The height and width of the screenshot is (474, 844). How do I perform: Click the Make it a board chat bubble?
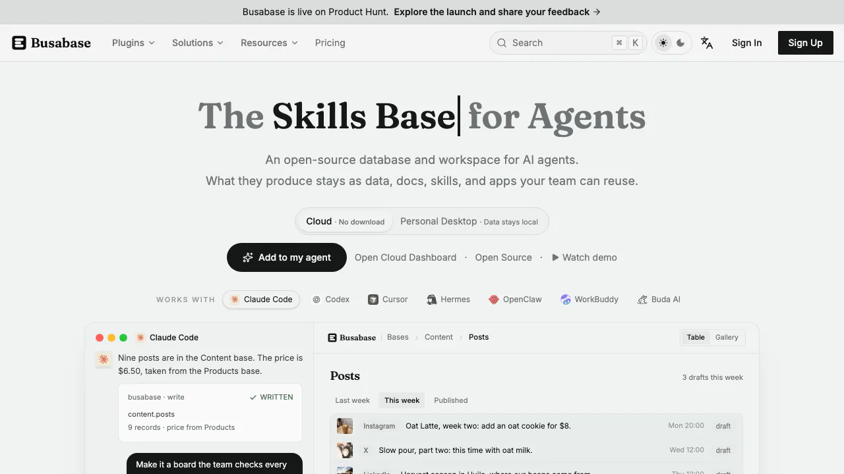[214, 463]
